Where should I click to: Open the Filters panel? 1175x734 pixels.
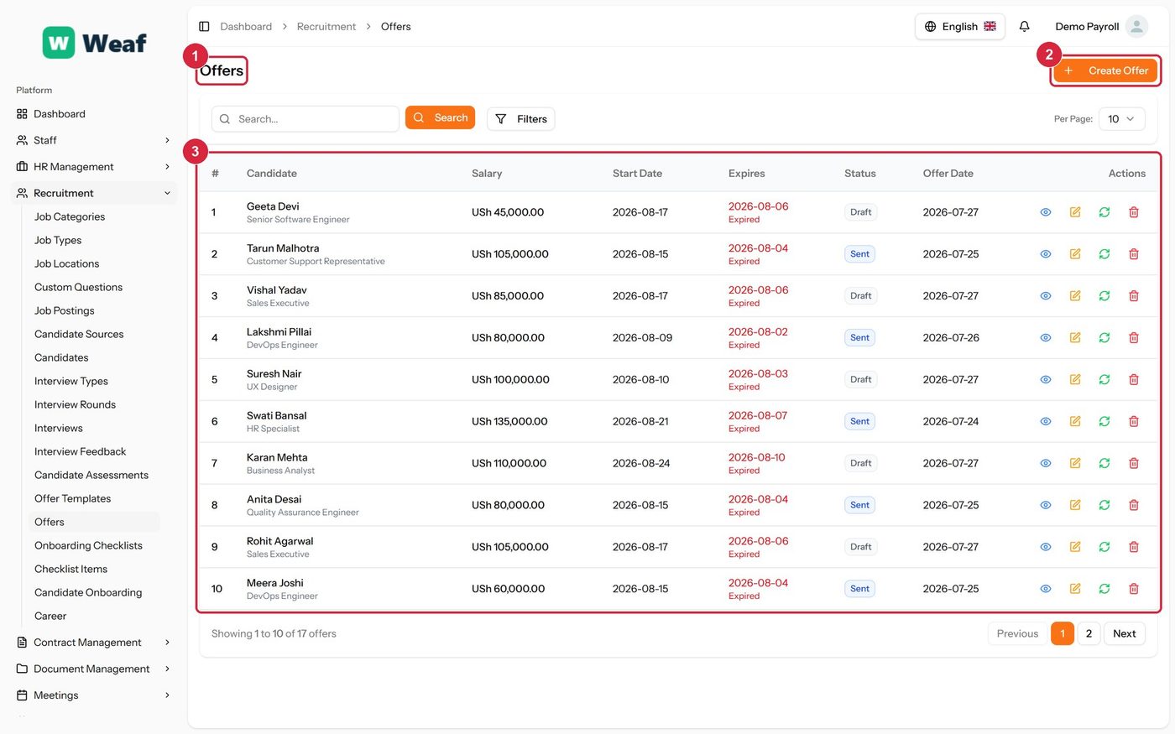point(520,119)
